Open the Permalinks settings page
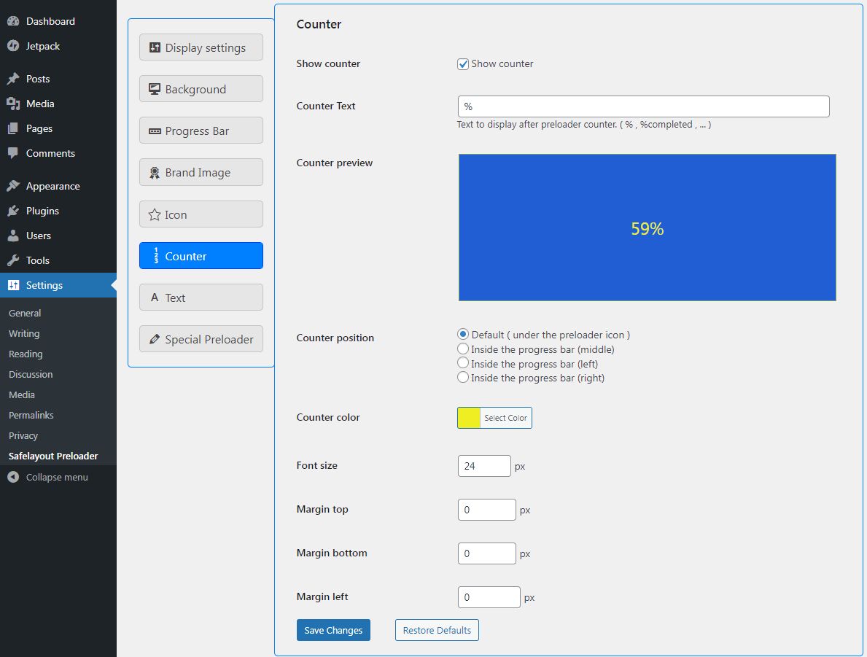867x657 pixels. 31,415
